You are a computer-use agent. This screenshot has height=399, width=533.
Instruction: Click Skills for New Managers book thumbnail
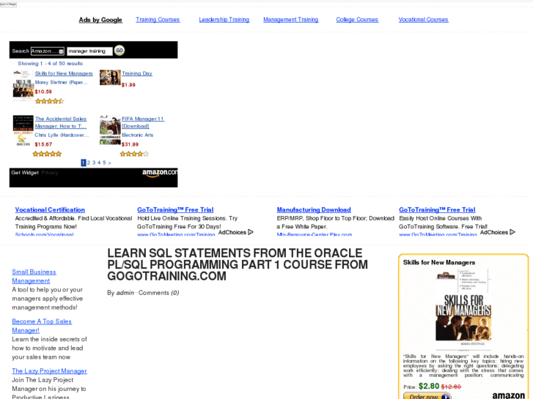pos(23,85)
